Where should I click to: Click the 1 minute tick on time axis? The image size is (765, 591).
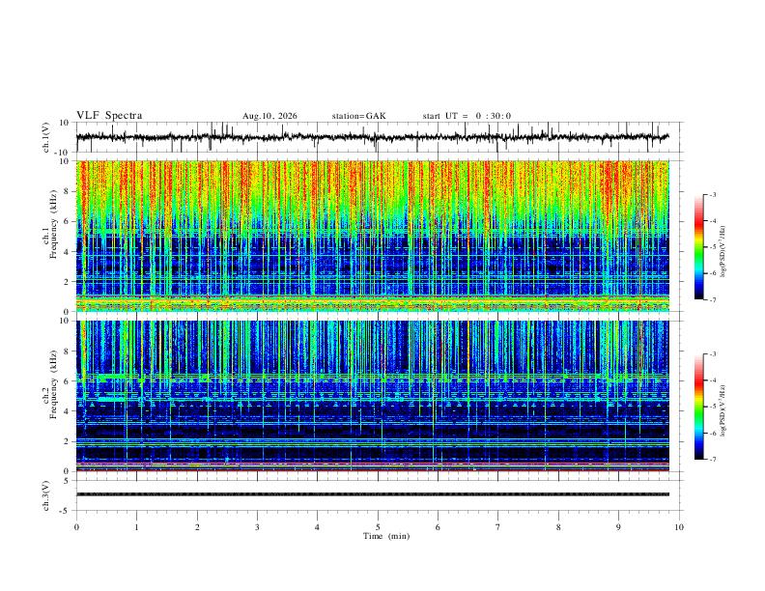[x=136, y=527]
